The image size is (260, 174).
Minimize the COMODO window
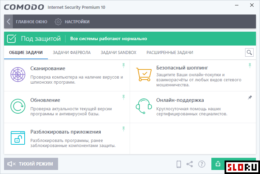click(237, 5)
